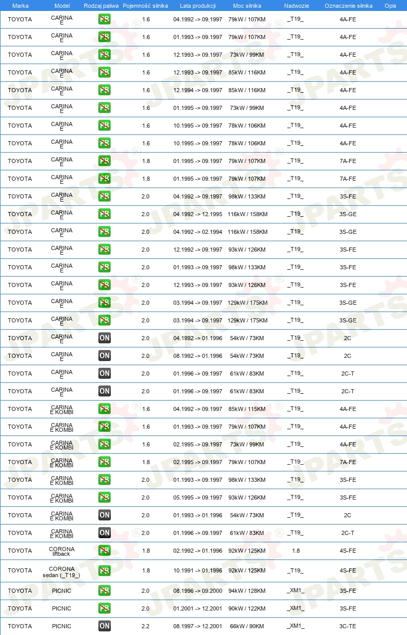The image size is (407, 635).
Task: Click the '12.1992 -> 09.1997' production years cell
Action: coord(198,250)
